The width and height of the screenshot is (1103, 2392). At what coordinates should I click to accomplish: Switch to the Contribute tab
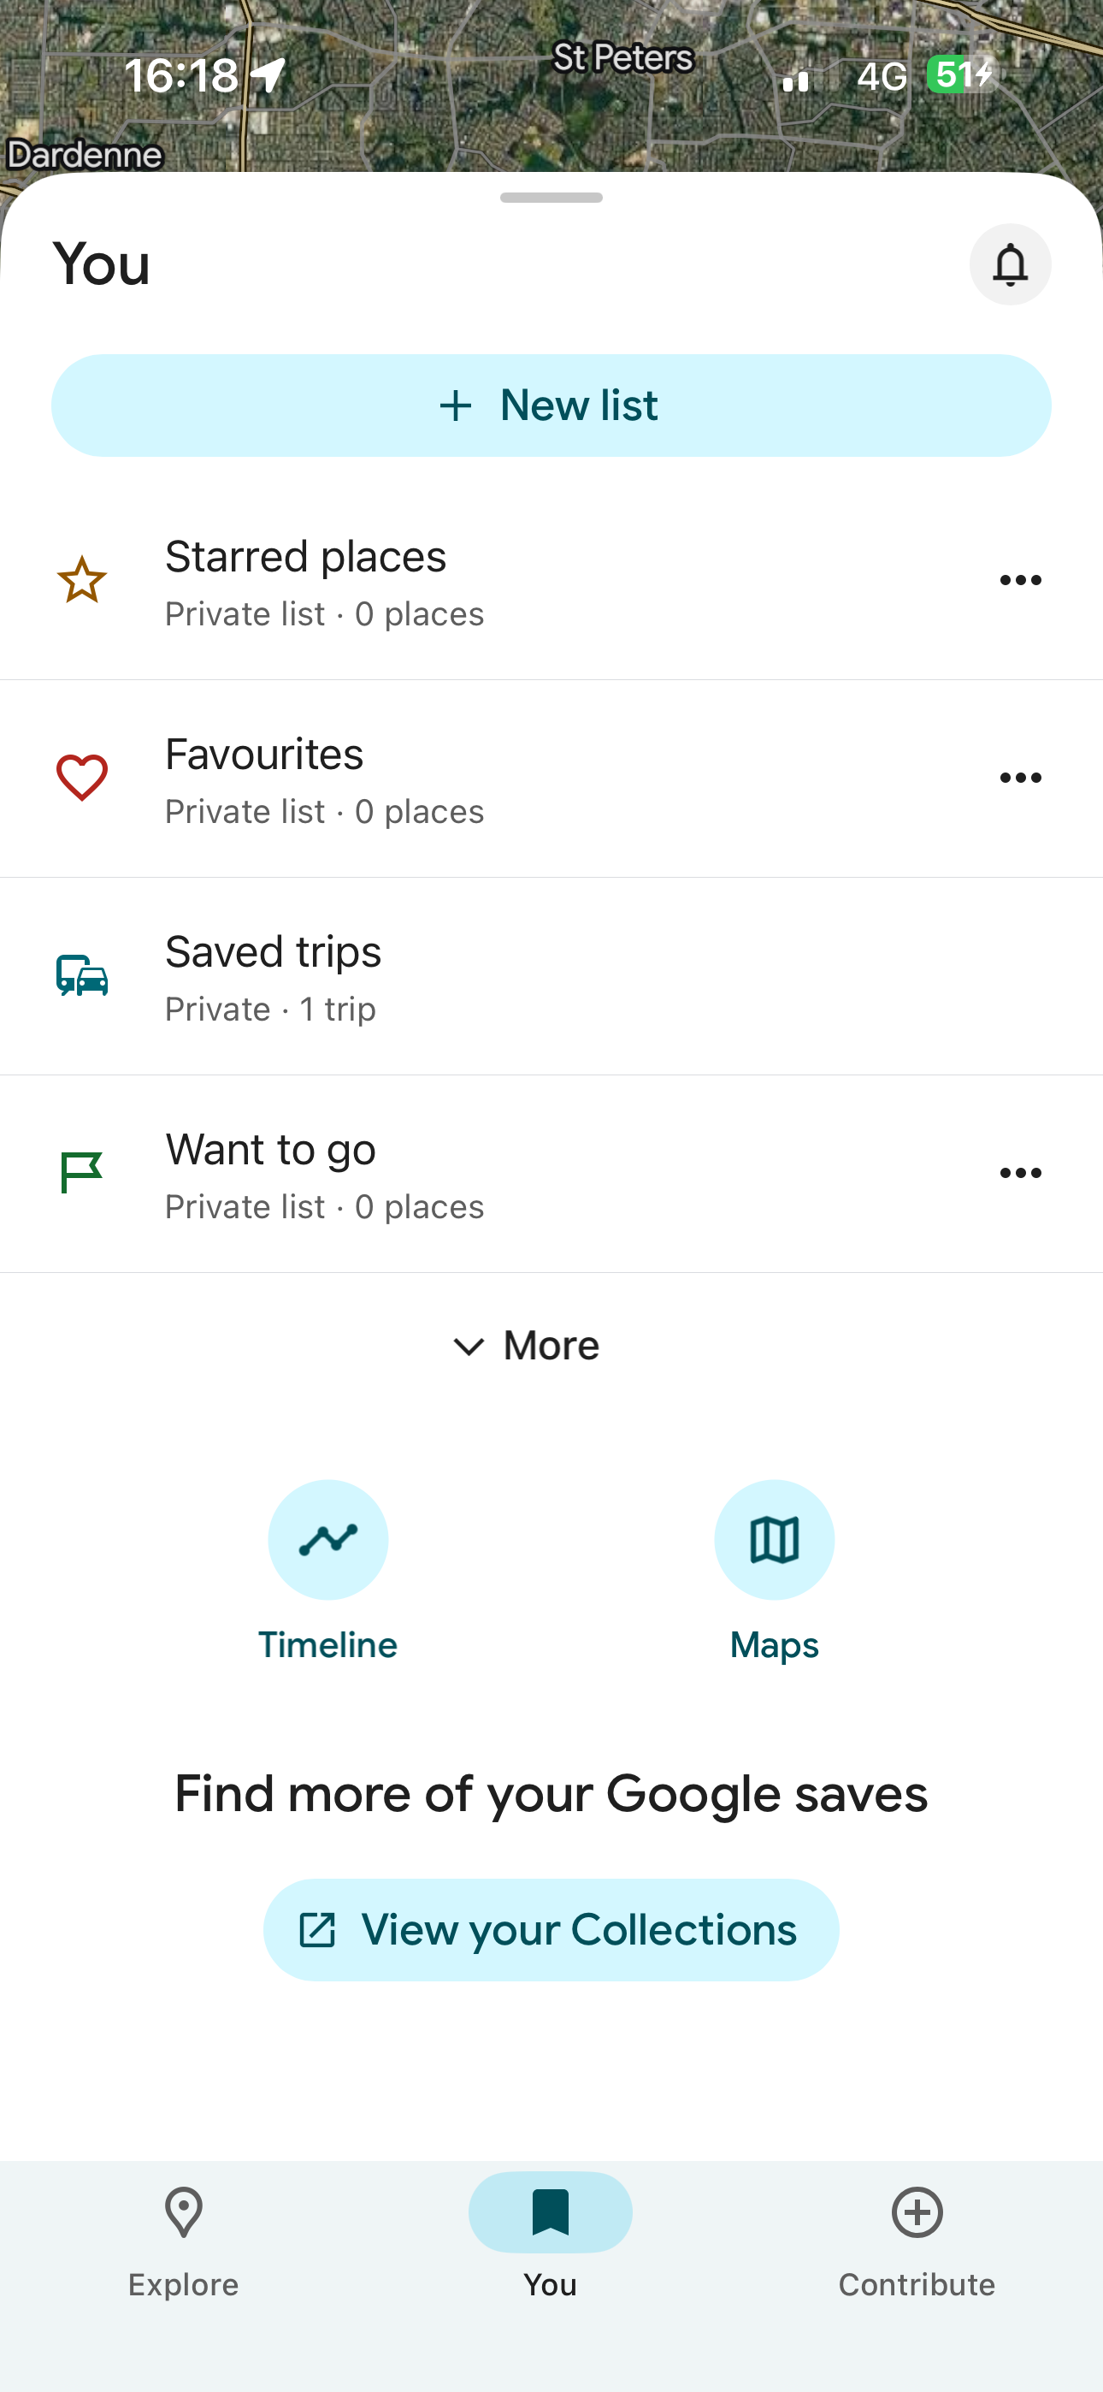tap(917, 2242)
